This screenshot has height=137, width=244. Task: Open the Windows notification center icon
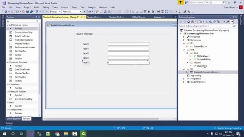(x=238, y=134)
